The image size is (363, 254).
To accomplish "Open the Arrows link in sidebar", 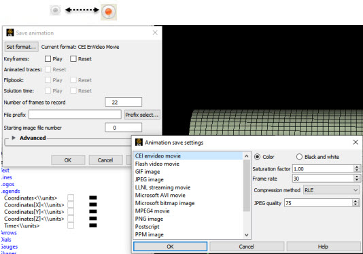I will (9, 233).
